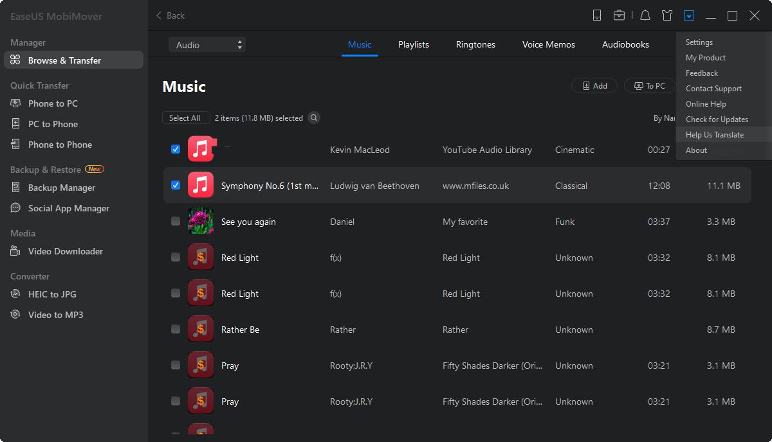
Task: Click the HEIC to JPG converter icon
Action: (15, 294)
